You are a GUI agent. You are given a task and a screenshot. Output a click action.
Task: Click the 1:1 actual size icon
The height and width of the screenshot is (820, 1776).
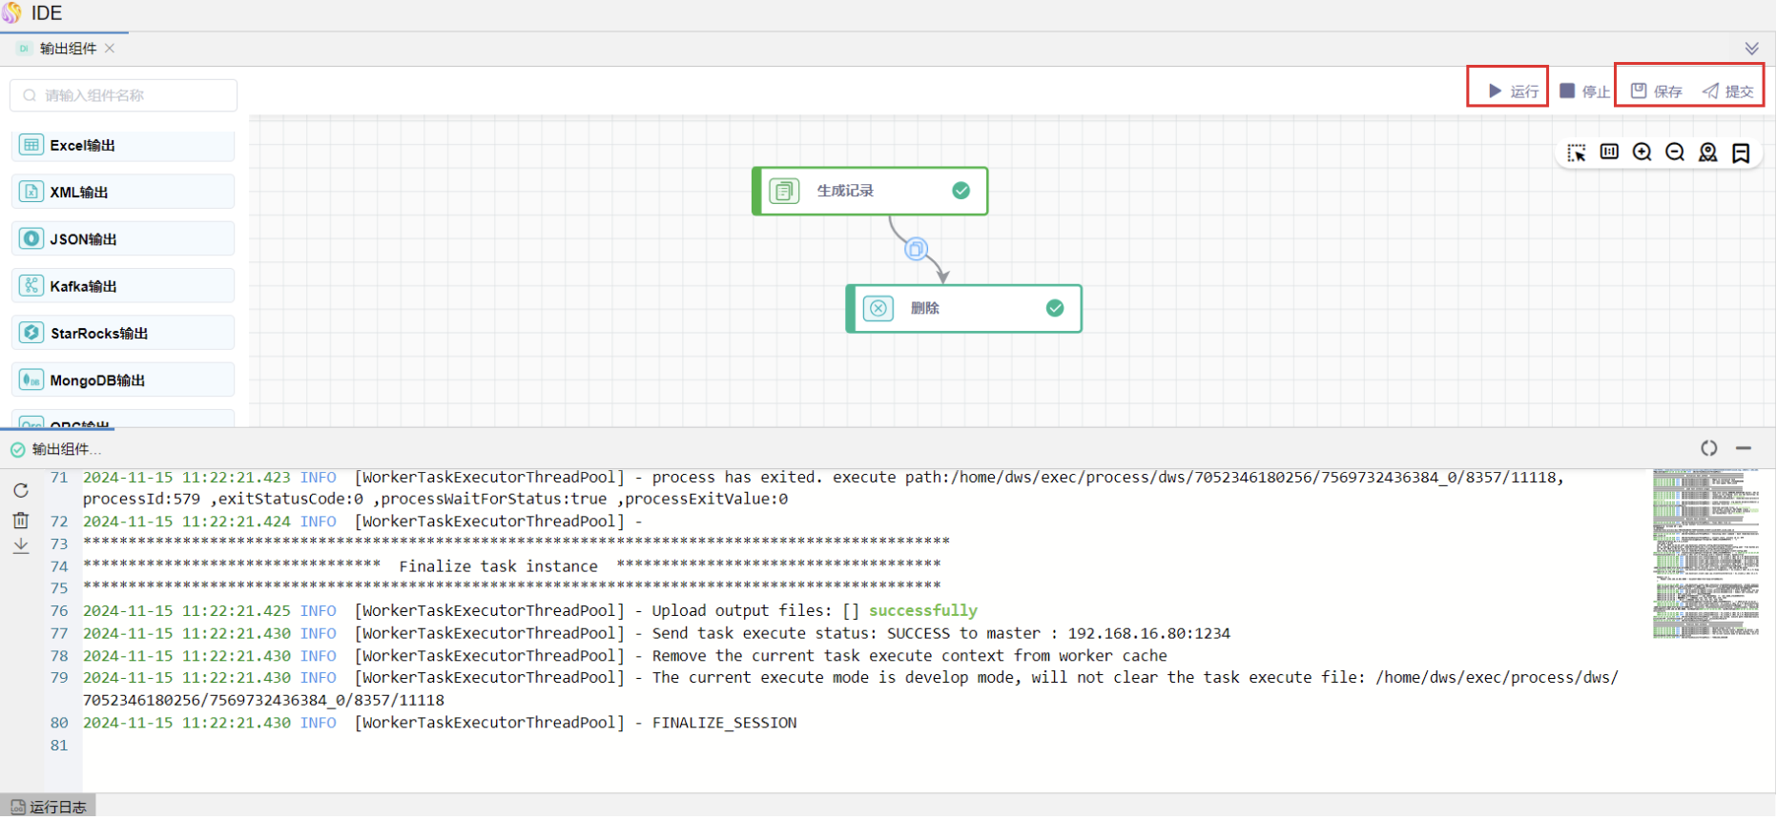pos(1609,153)
